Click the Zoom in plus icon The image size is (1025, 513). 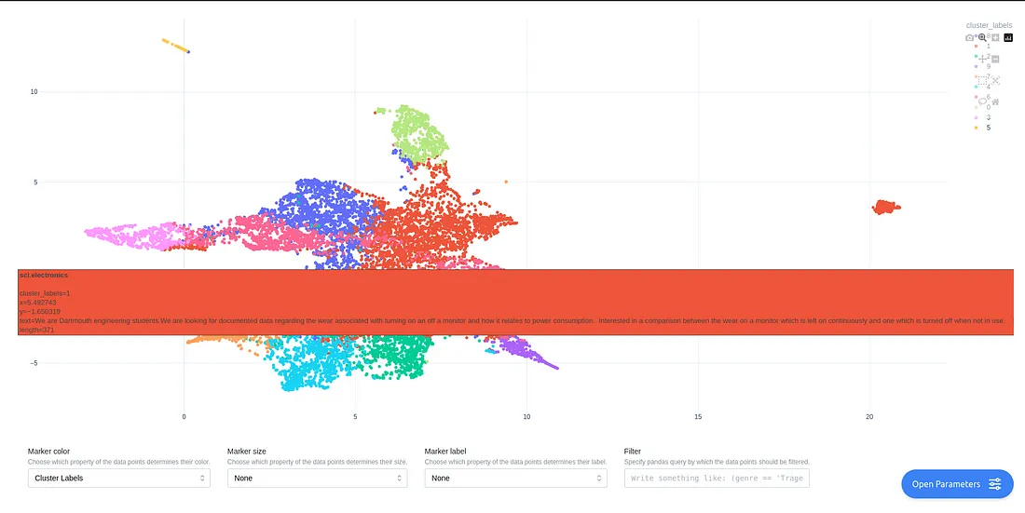(x=995, y=38)
